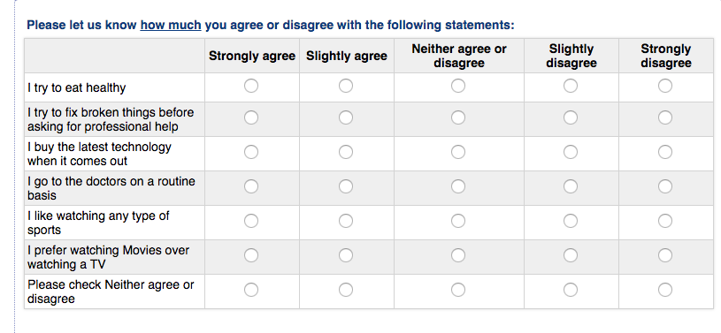Image resolution: width=721 pixels, height=333 pixels.
Task: Click the underlined how much text
Action: (x=171, y=25)
